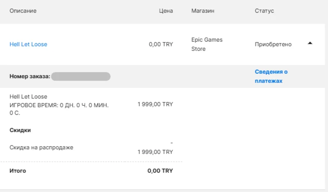Click the Скидка на распродаже line
Viewport: 328px width, 192px height.
(x=41, y=147)
